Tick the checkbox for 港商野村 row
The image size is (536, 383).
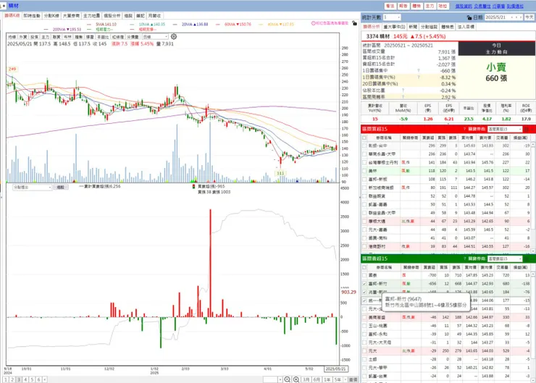tap(364, 246)
